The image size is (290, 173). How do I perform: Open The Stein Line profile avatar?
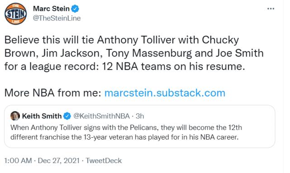pos(15,14)
